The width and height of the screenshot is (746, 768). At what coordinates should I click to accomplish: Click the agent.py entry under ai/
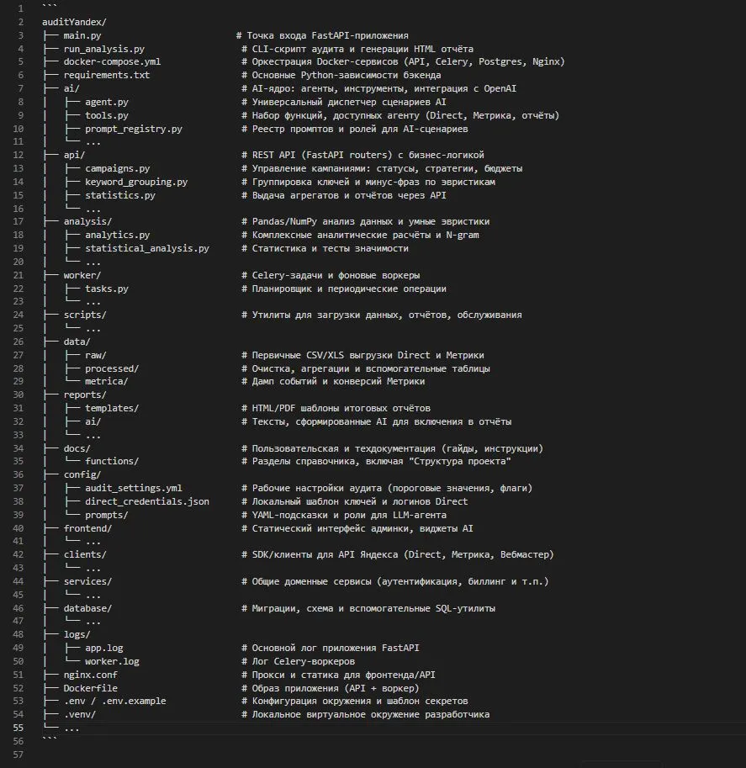[107, 102]
